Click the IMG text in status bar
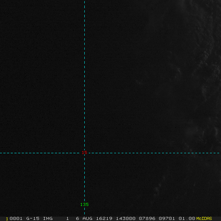Viewport: 221px width, 221px height. (x=48, y=218)
